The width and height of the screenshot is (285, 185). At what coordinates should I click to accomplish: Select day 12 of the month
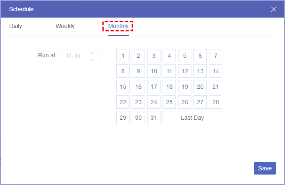pyautogui.click(x=185, y=71)
